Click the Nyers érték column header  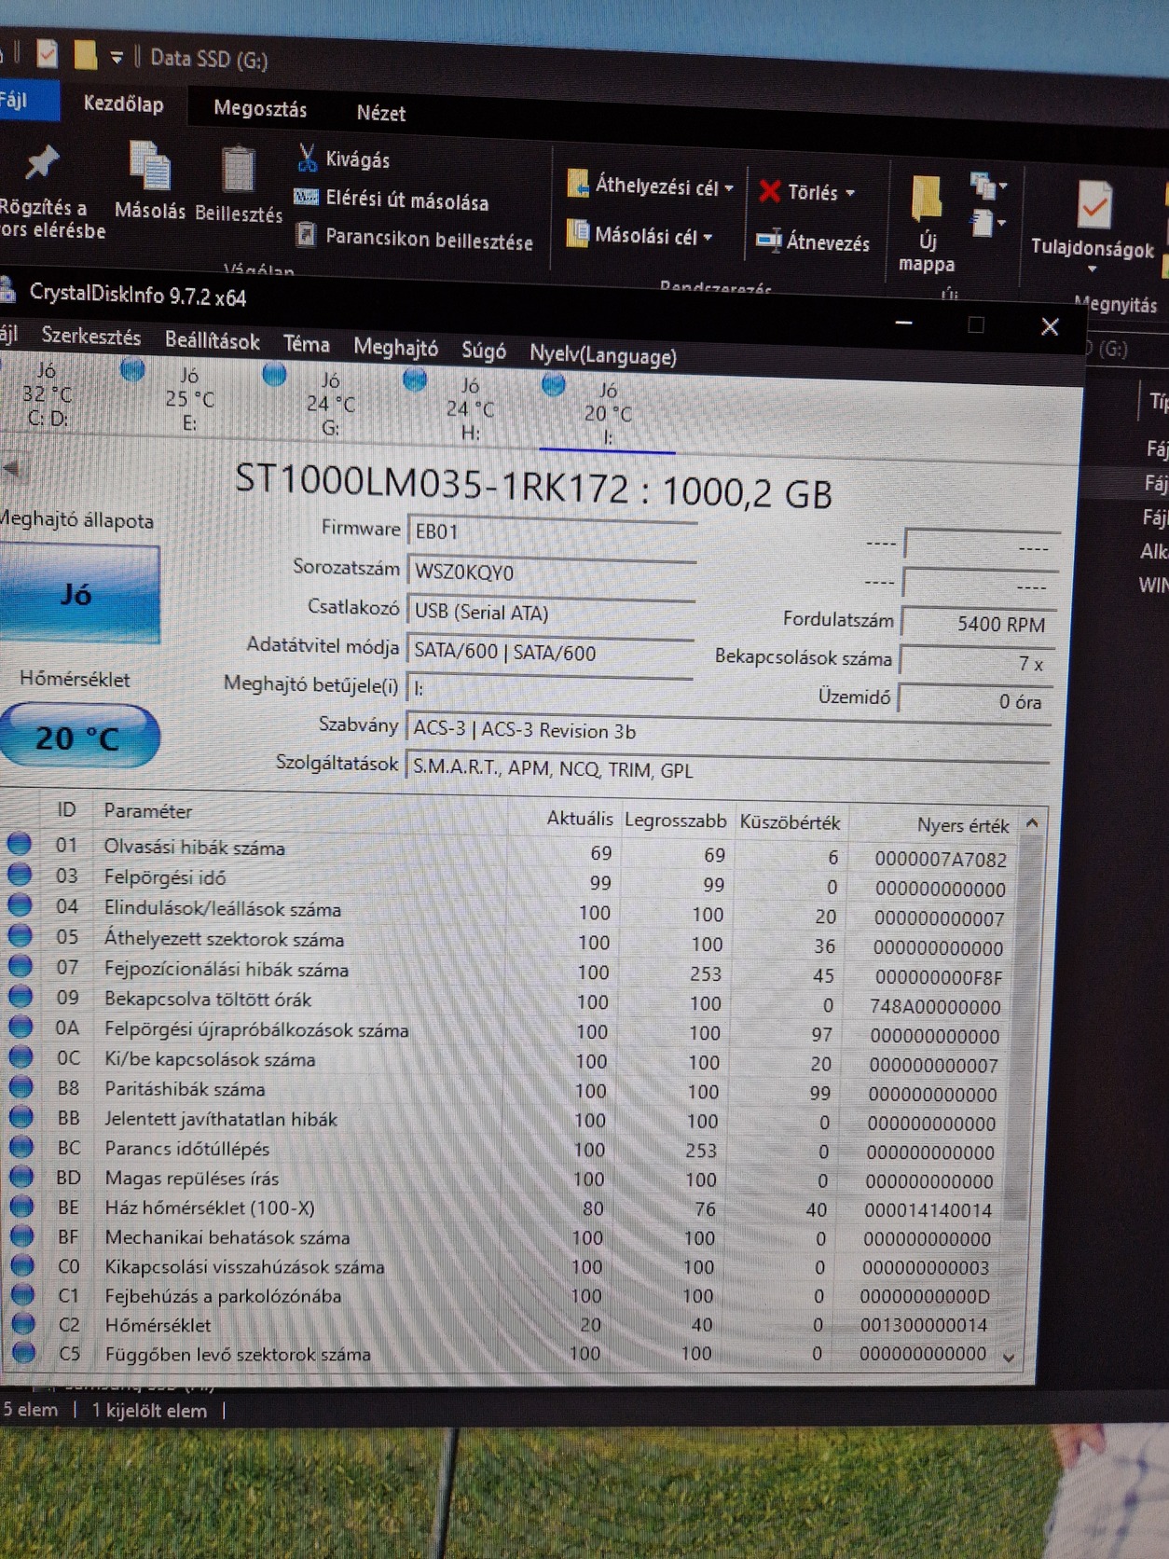point(962,825)
